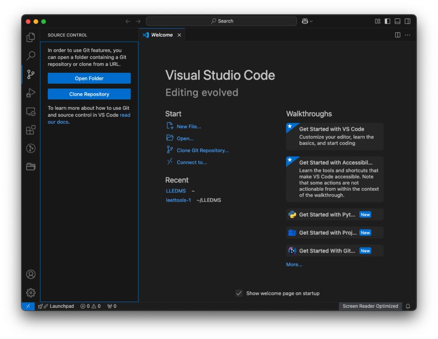
Task: Click the Connect to... link
Action: [192, 162]
